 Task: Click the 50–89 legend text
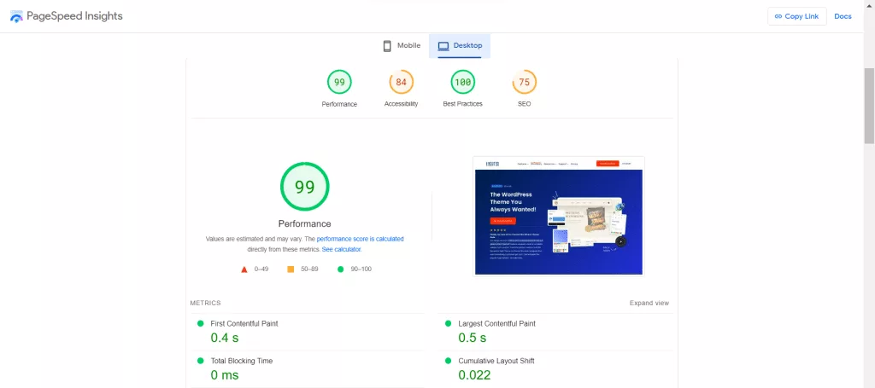309,269
